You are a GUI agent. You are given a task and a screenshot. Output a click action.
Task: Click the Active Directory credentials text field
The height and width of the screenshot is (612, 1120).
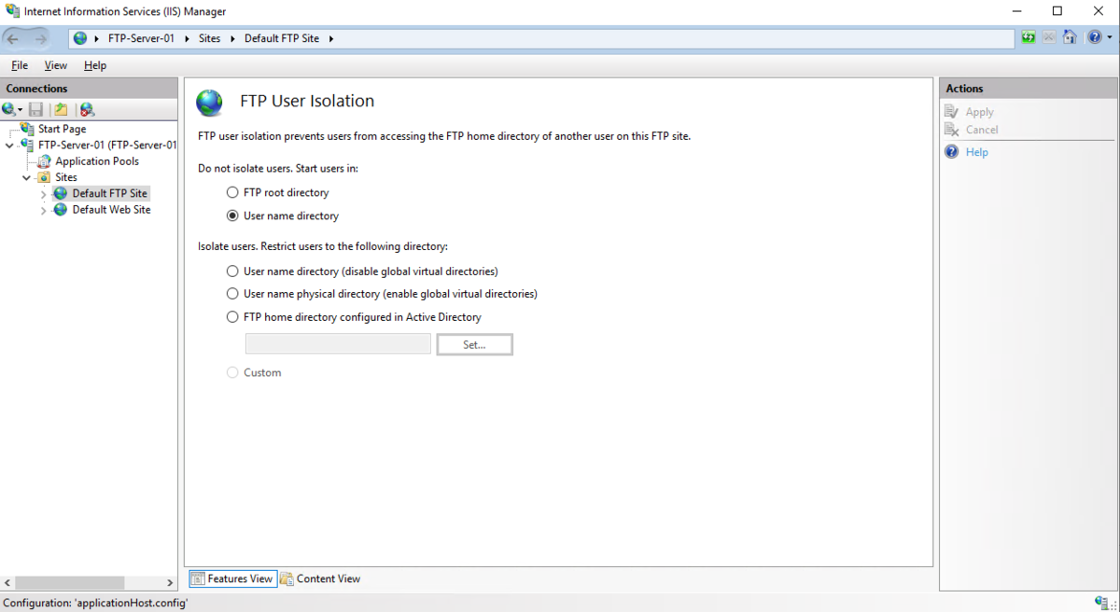coord(338,344)
